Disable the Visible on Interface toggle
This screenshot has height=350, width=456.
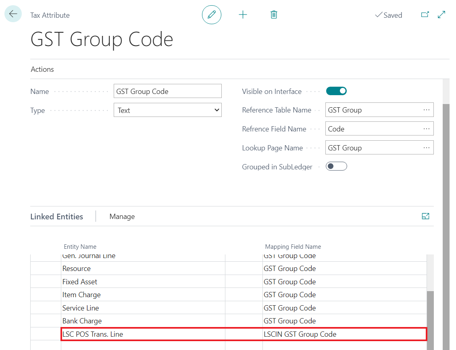[x=336, y=91]
